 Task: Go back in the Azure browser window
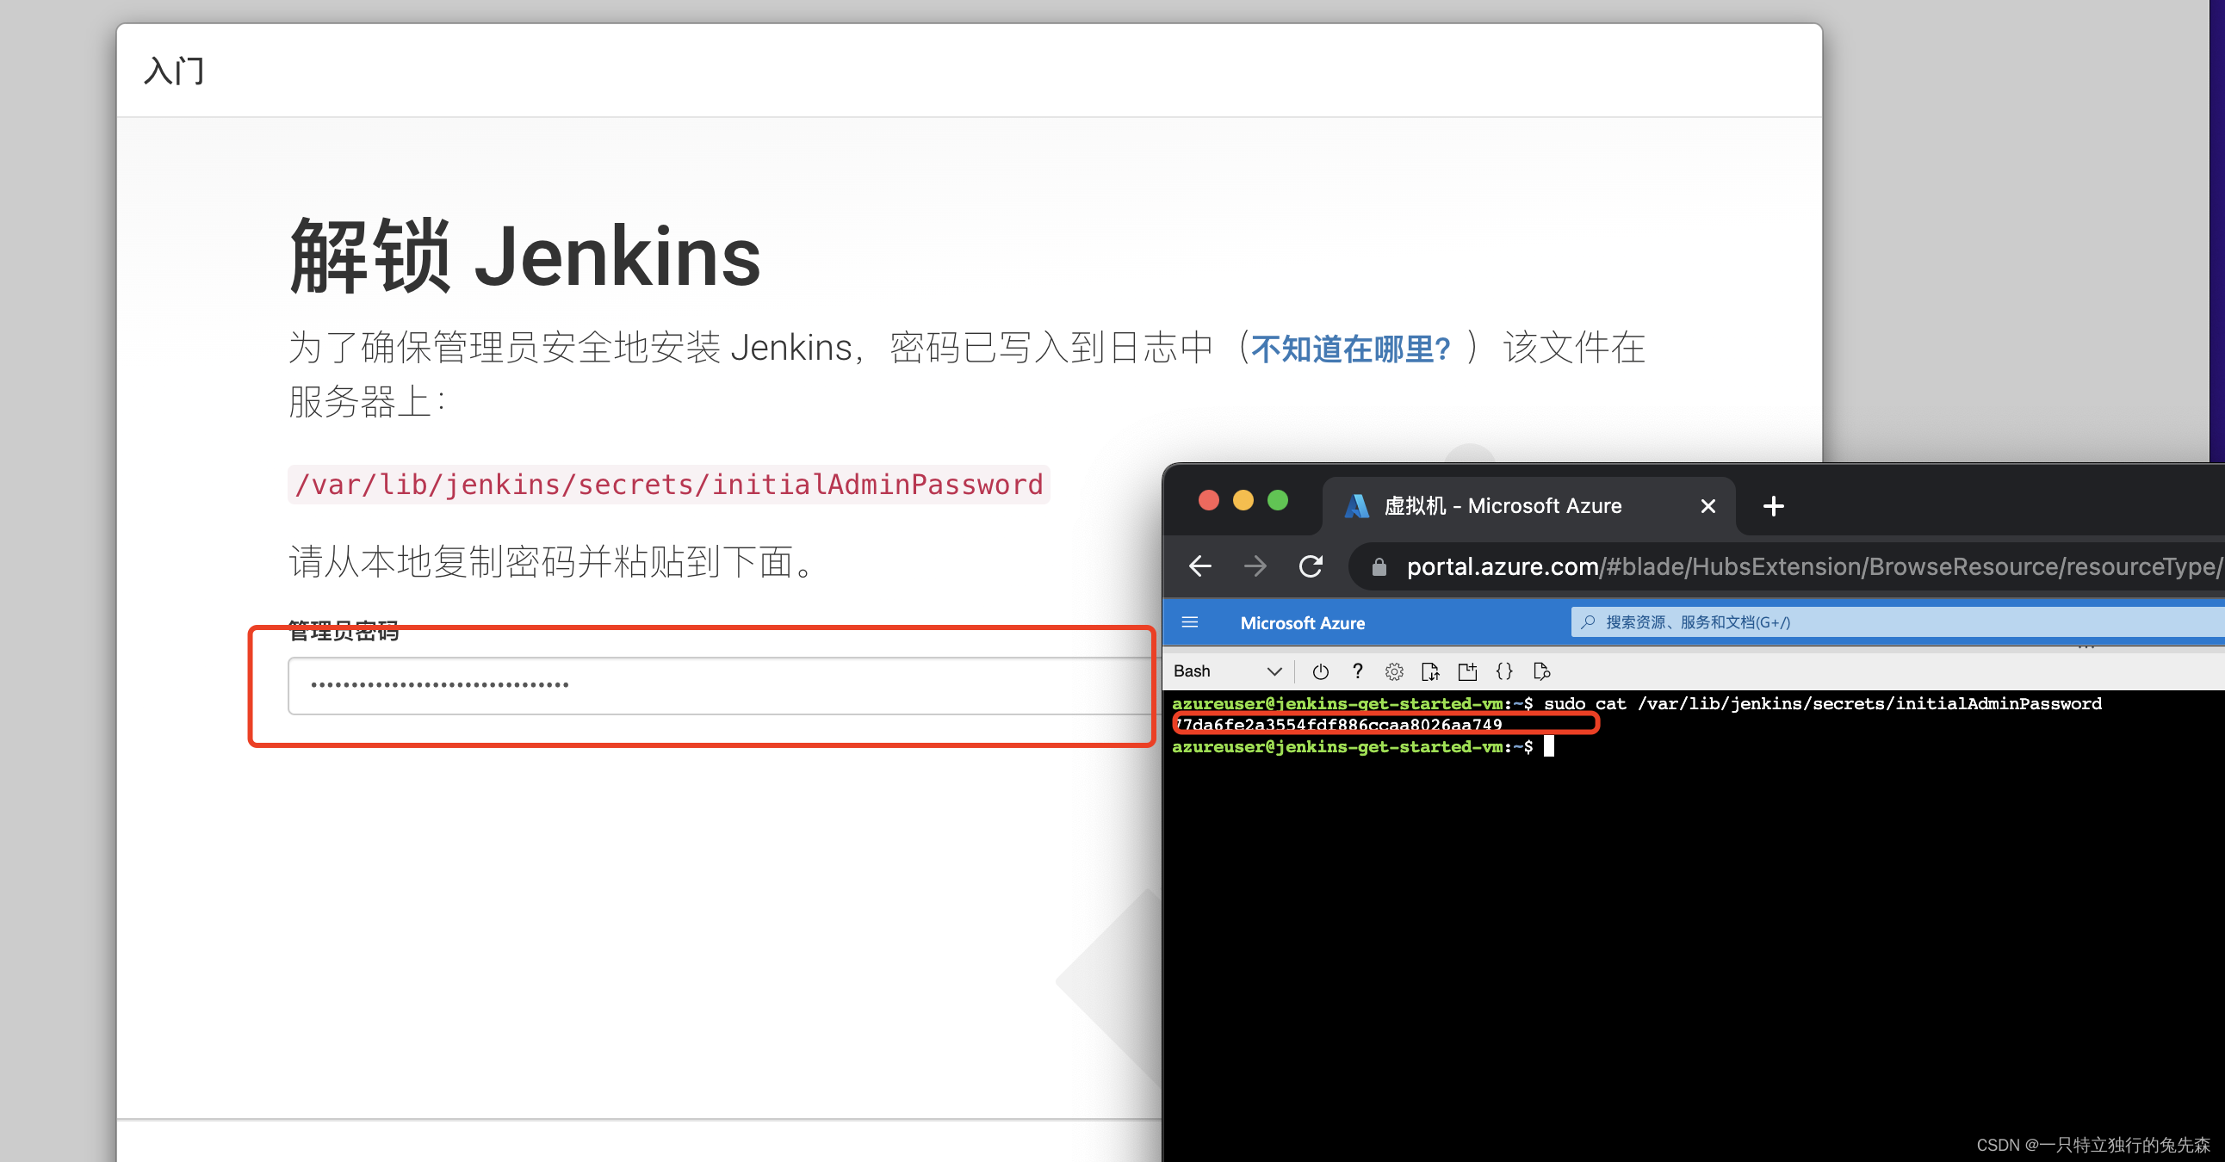click(x=1200, y=566)
